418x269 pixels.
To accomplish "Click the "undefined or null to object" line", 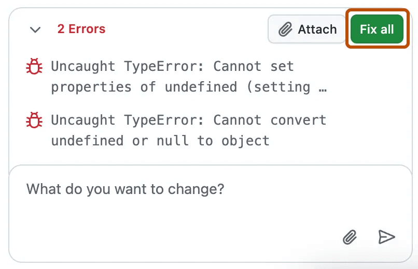I will [160, 141].
